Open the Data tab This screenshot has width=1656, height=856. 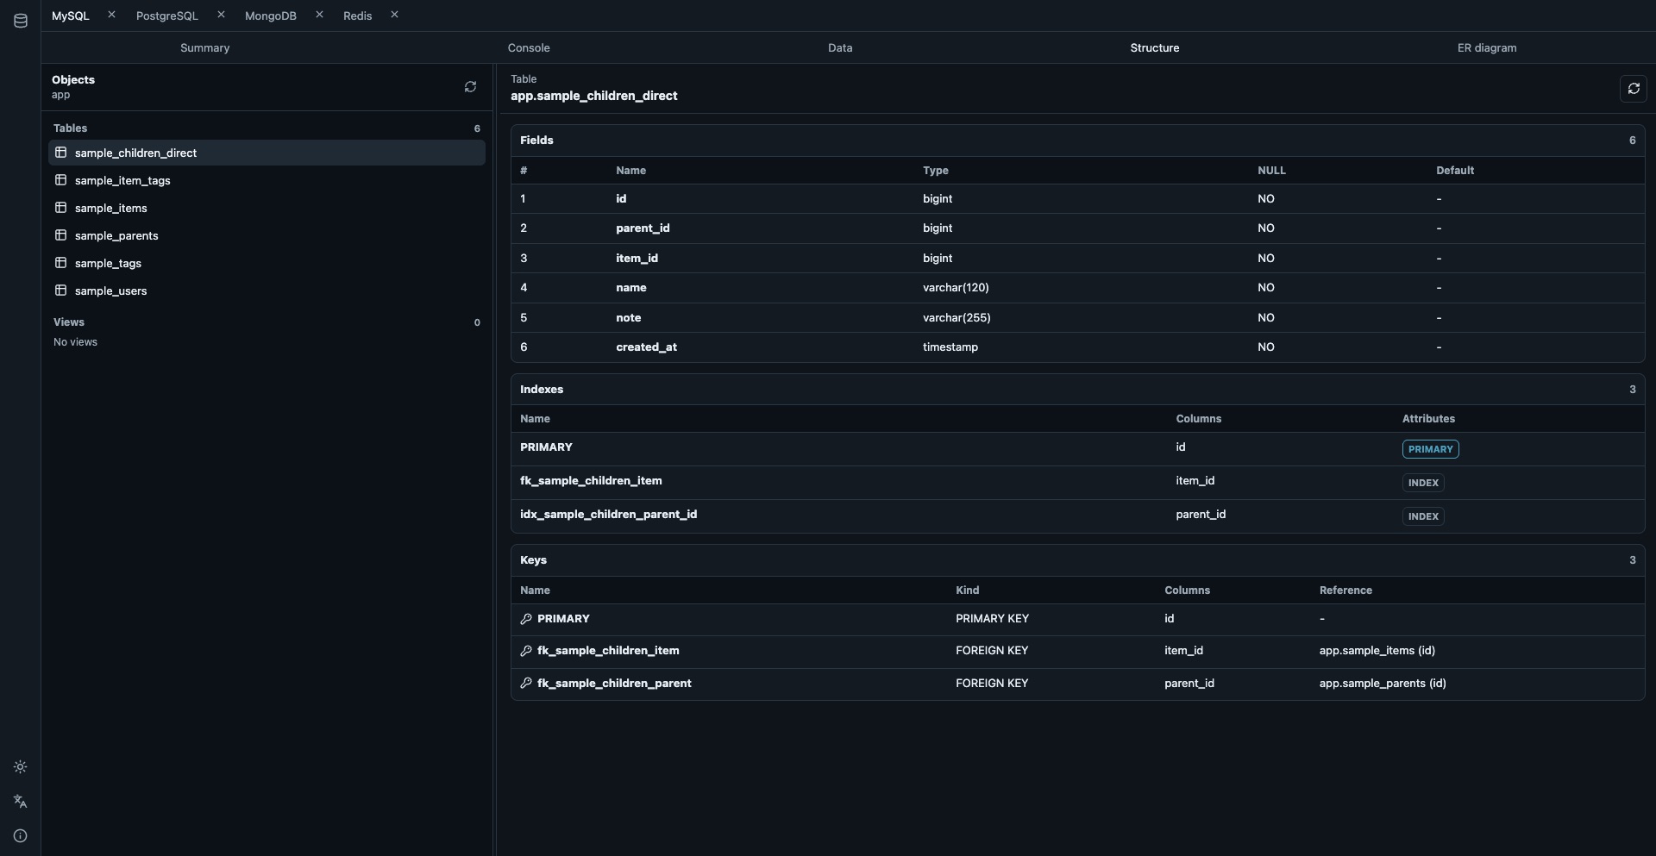[840, 48]
